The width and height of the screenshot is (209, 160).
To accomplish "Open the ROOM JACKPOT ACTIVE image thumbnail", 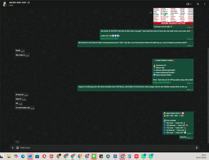I will (x=173, y=16).
